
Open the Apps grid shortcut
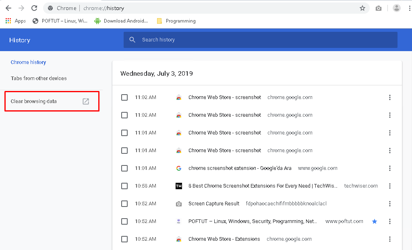pos(15,21)
